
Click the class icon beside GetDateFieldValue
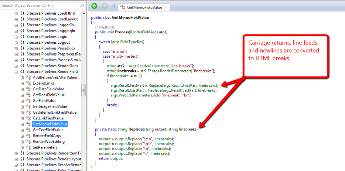pyautogui.click(x=28, y=89)
